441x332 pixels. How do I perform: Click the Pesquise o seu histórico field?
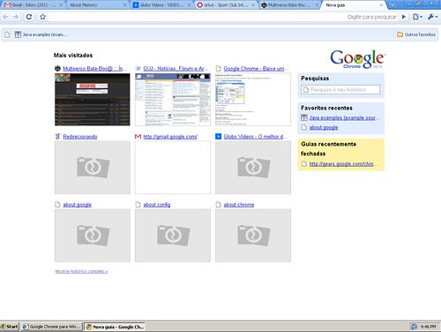340,89
